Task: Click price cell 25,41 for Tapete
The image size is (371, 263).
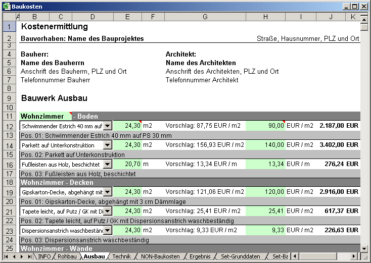Action: point(265,211)
